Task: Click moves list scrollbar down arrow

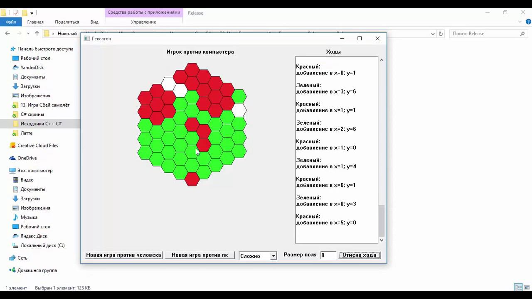Action: [382, 240]
